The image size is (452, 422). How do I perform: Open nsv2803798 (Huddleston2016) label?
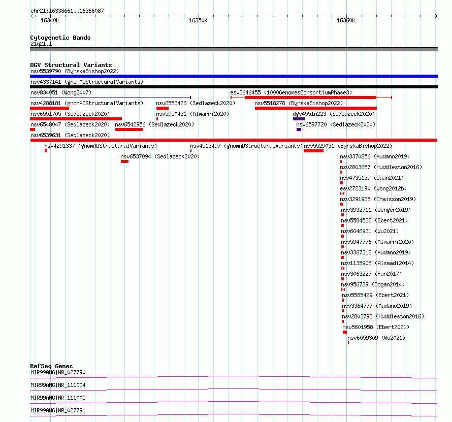(x=383, y=316)
